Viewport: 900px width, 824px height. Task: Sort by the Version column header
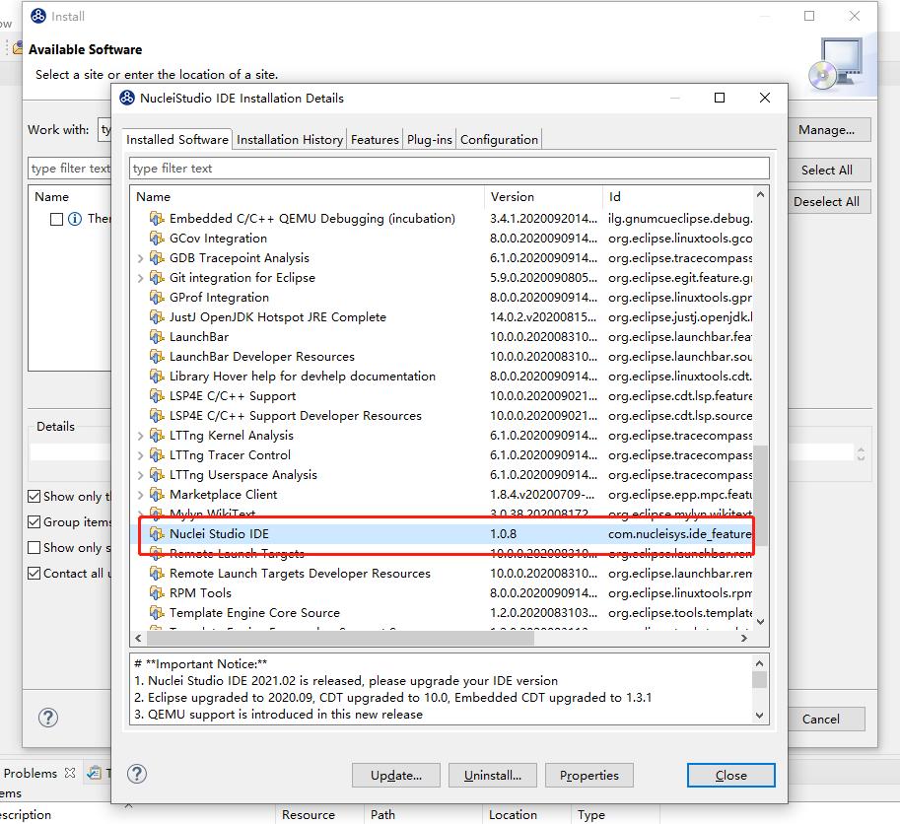pyautogui.click(x=543, y=196)
